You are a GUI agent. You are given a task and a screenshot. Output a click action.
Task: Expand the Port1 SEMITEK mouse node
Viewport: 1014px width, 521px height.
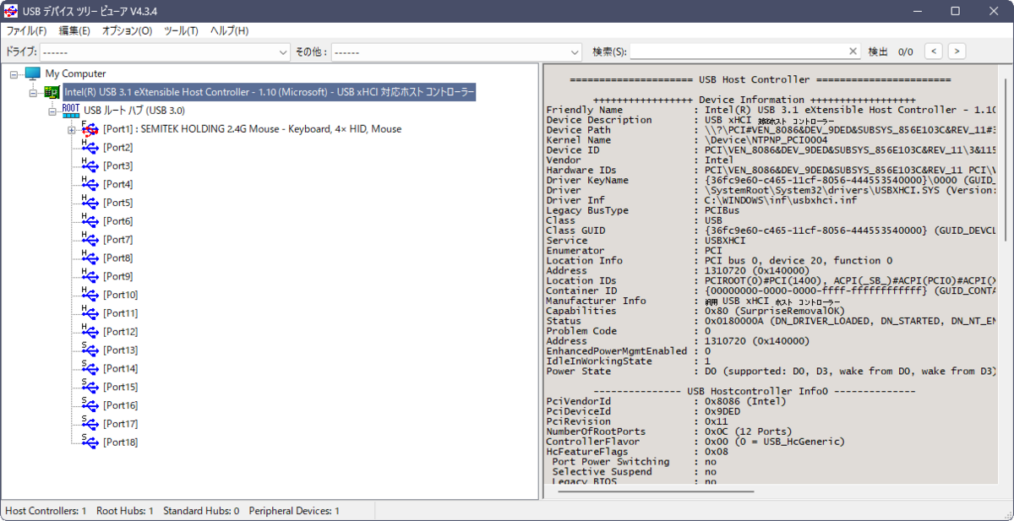pyautogui.click(x=71, y=129)
